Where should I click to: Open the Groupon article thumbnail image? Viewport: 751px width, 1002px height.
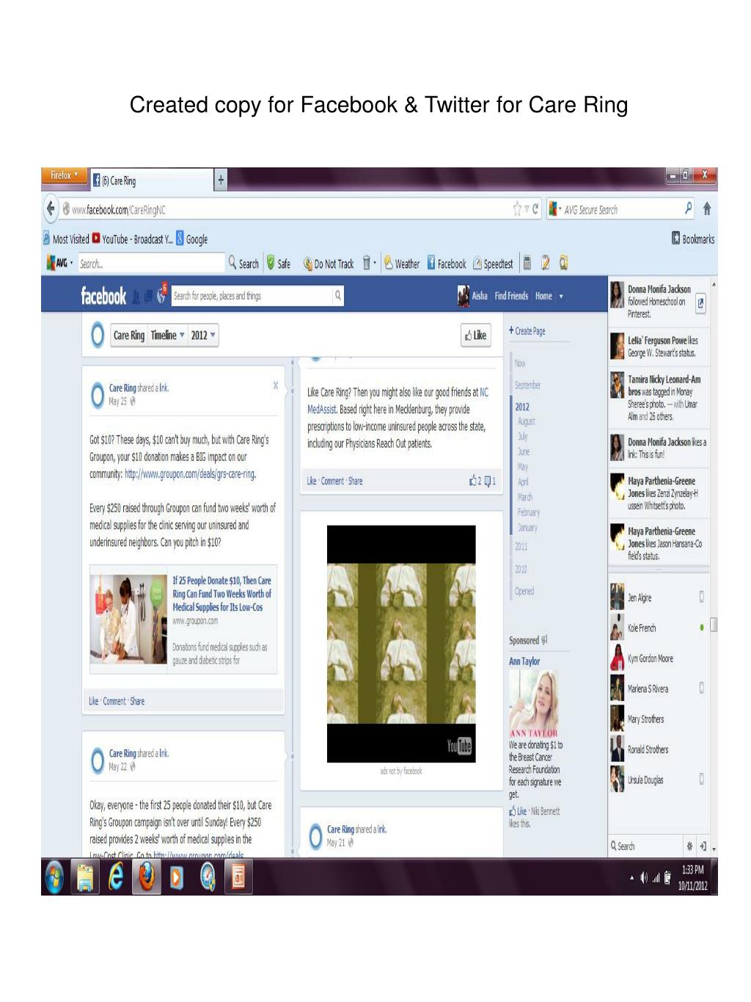click(x=128, y=620)
